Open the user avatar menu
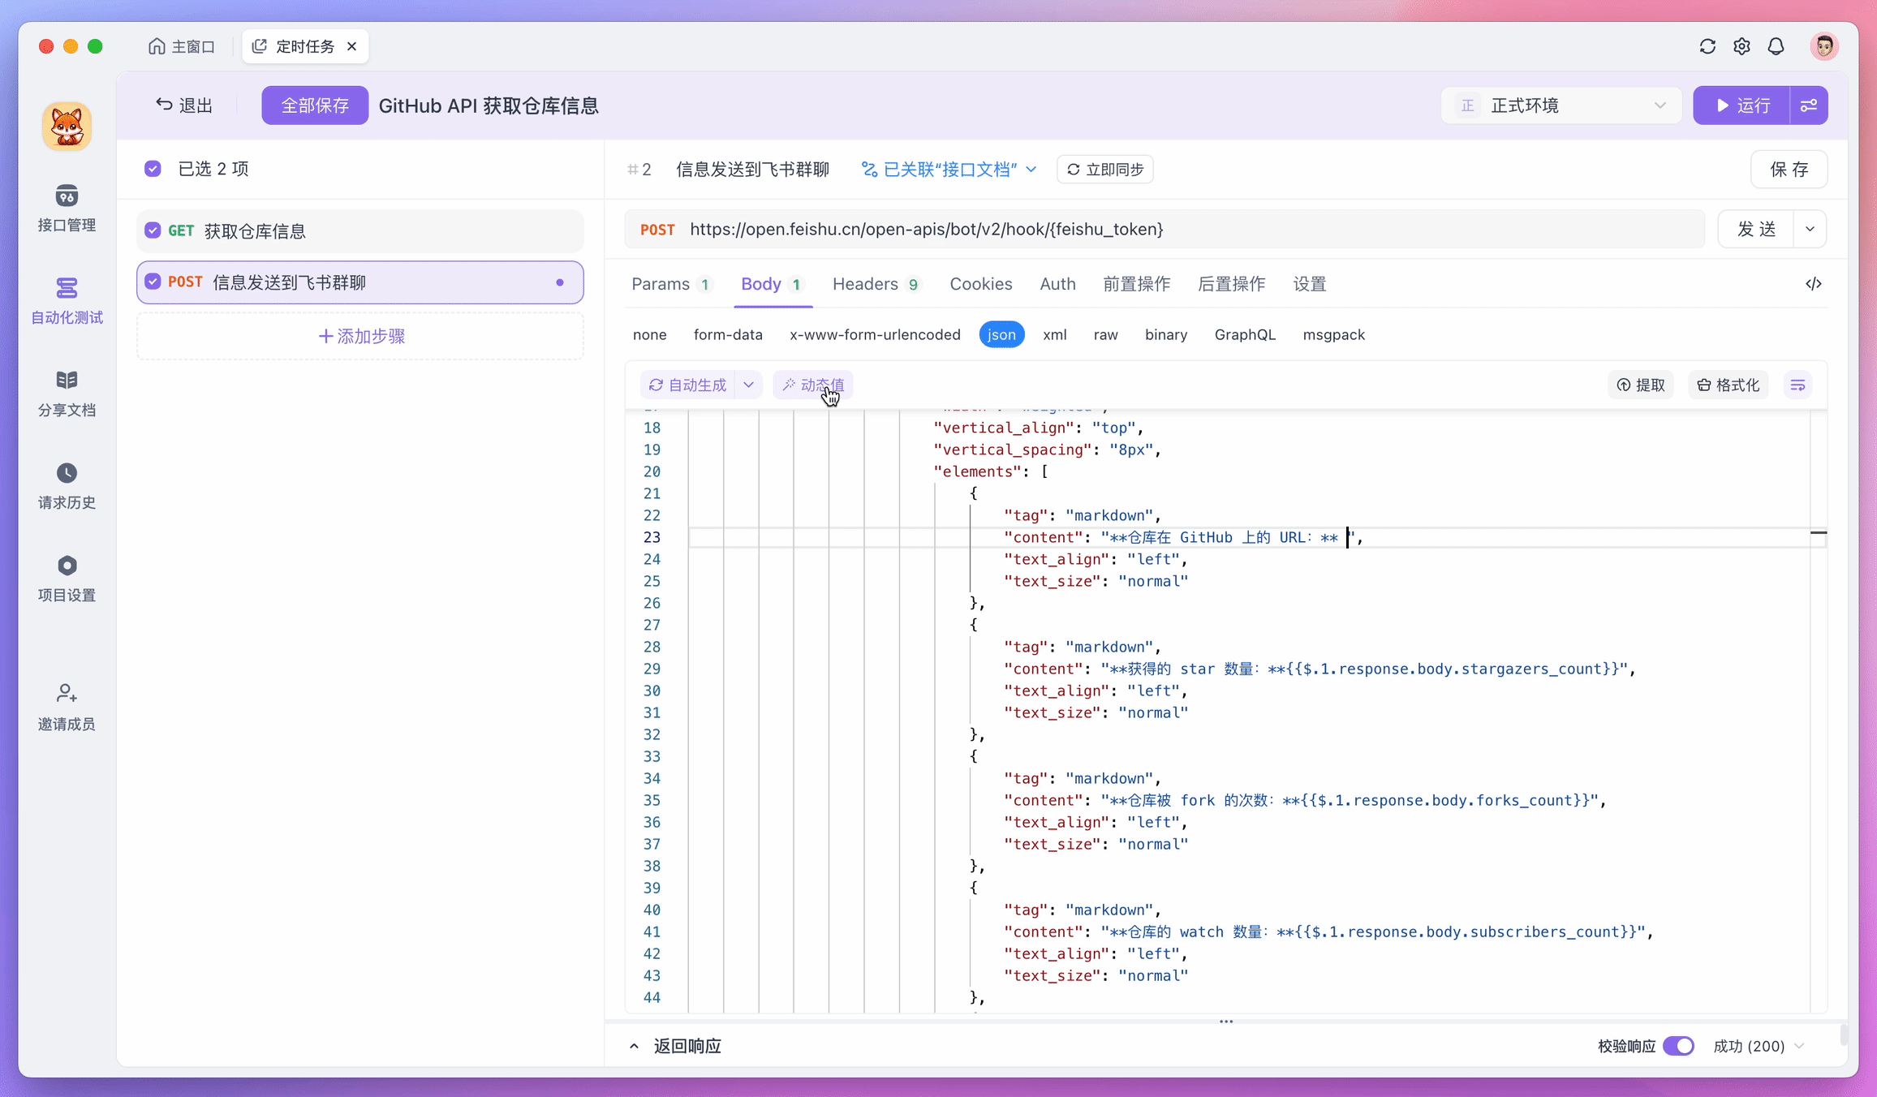The width and height of the screenshot is (1877, 1097). (x=1824, y=46)
